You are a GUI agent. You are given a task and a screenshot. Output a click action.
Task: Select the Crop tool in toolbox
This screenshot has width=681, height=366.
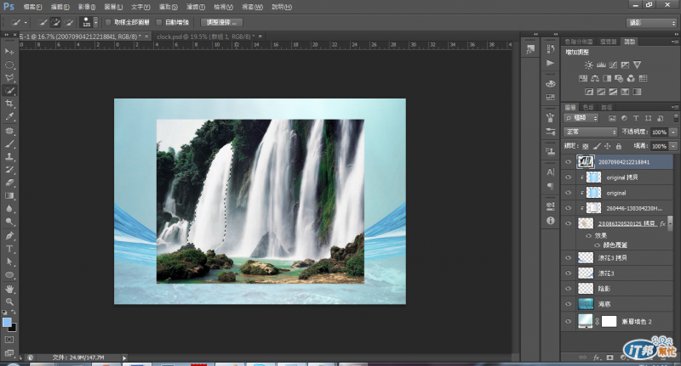[x=10, y=103]
